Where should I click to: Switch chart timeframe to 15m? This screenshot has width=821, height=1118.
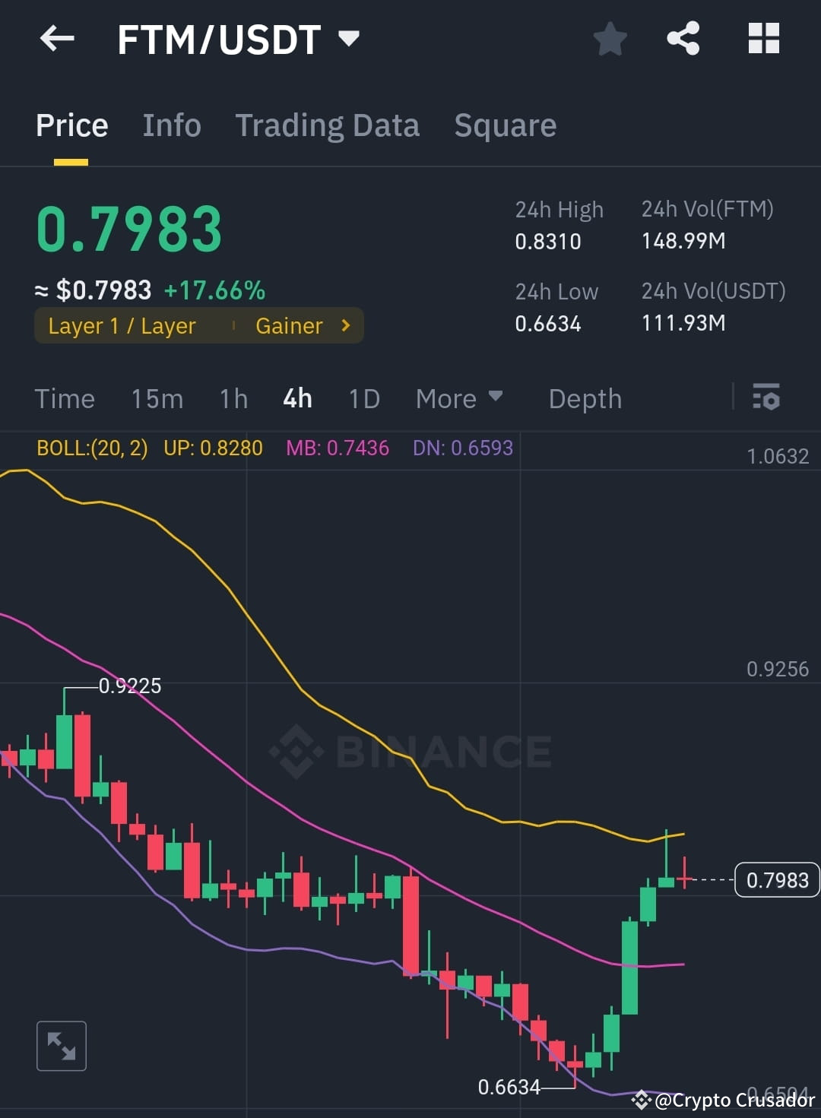pyautogui.click(x=157, y=398)
